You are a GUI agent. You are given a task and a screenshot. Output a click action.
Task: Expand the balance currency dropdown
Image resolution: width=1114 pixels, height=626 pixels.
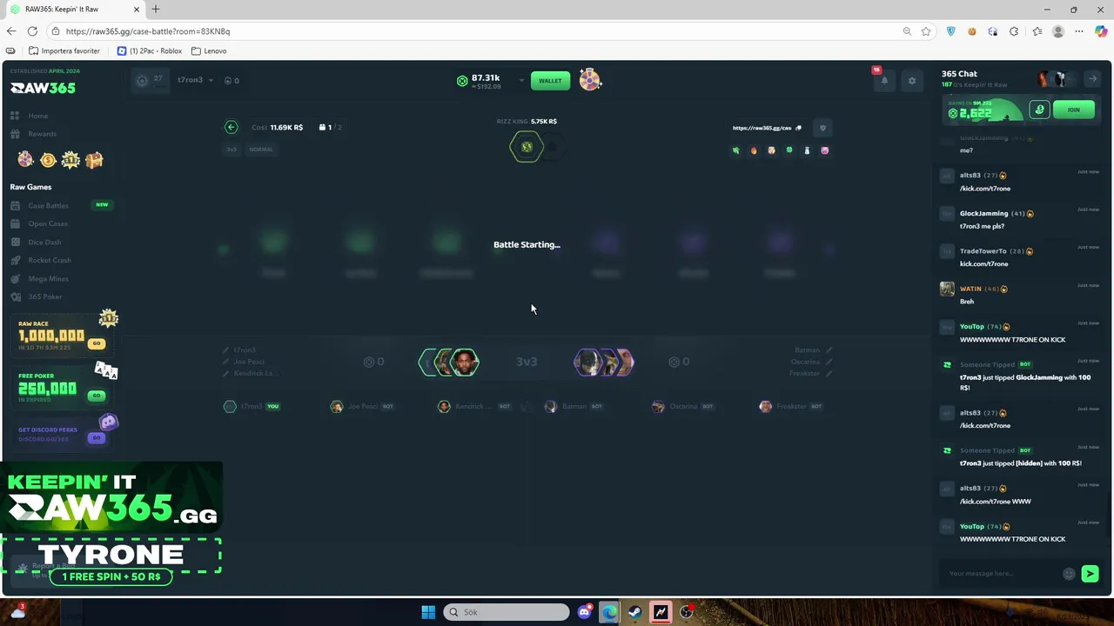tap(521, 81)
